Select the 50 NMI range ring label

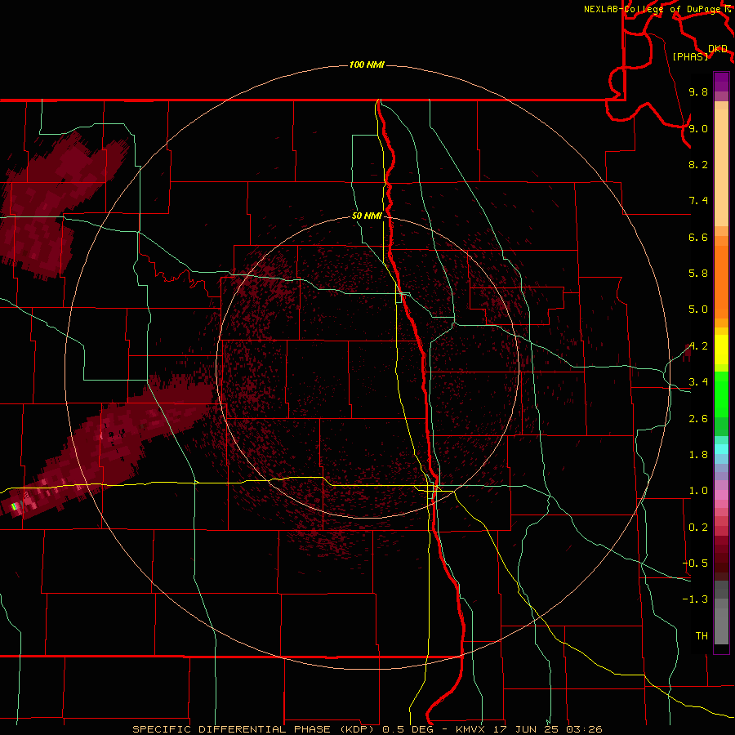tap(367, 216)
